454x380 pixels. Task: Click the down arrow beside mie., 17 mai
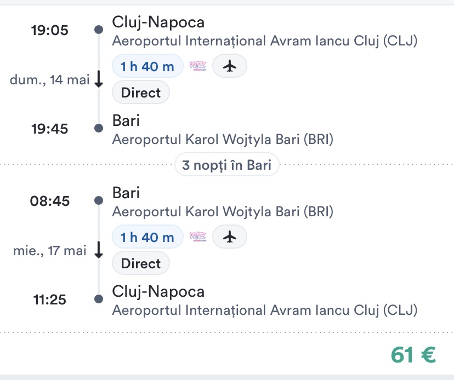pos(99,251)
